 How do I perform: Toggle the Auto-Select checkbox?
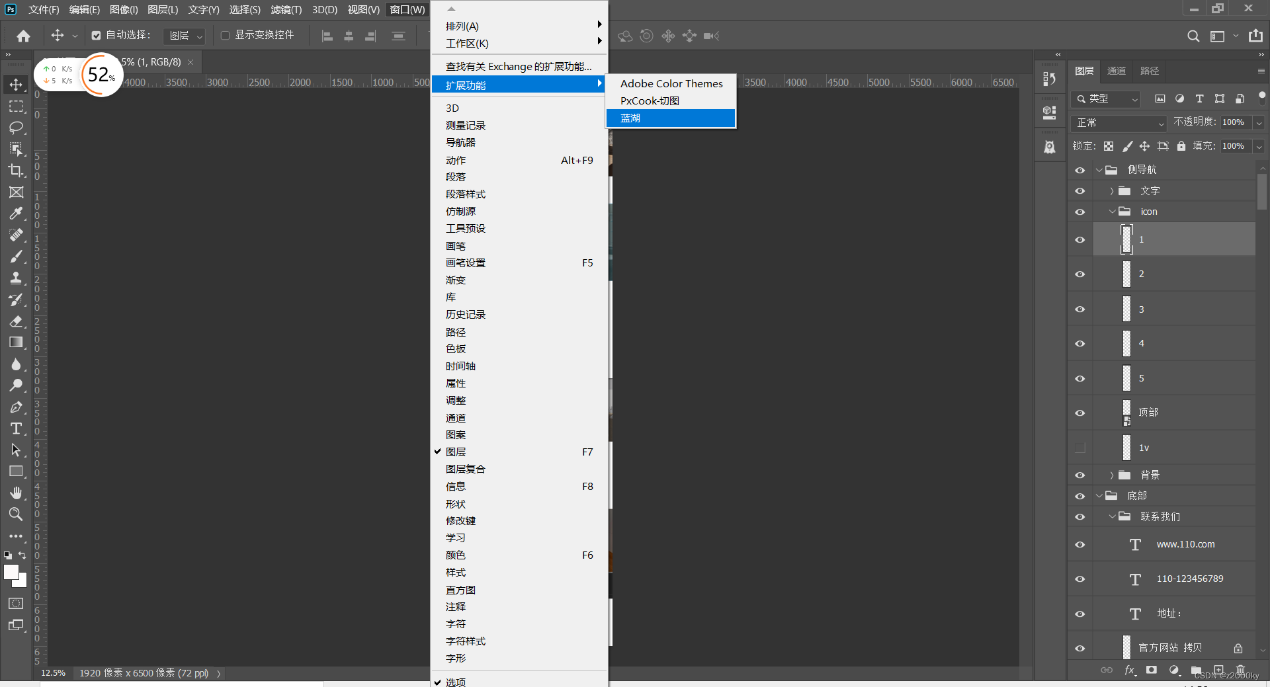click(x=97, y=36)
